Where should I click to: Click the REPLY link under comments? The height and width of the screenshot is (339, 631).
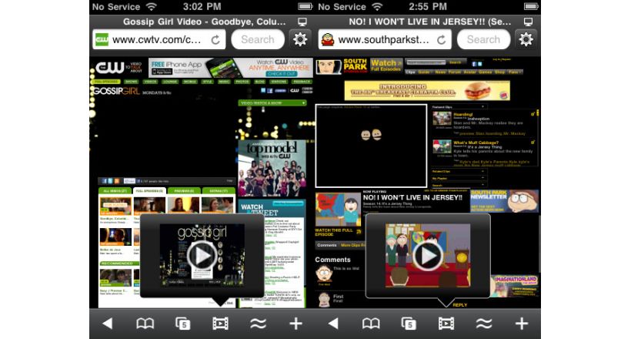click(460, 305)
